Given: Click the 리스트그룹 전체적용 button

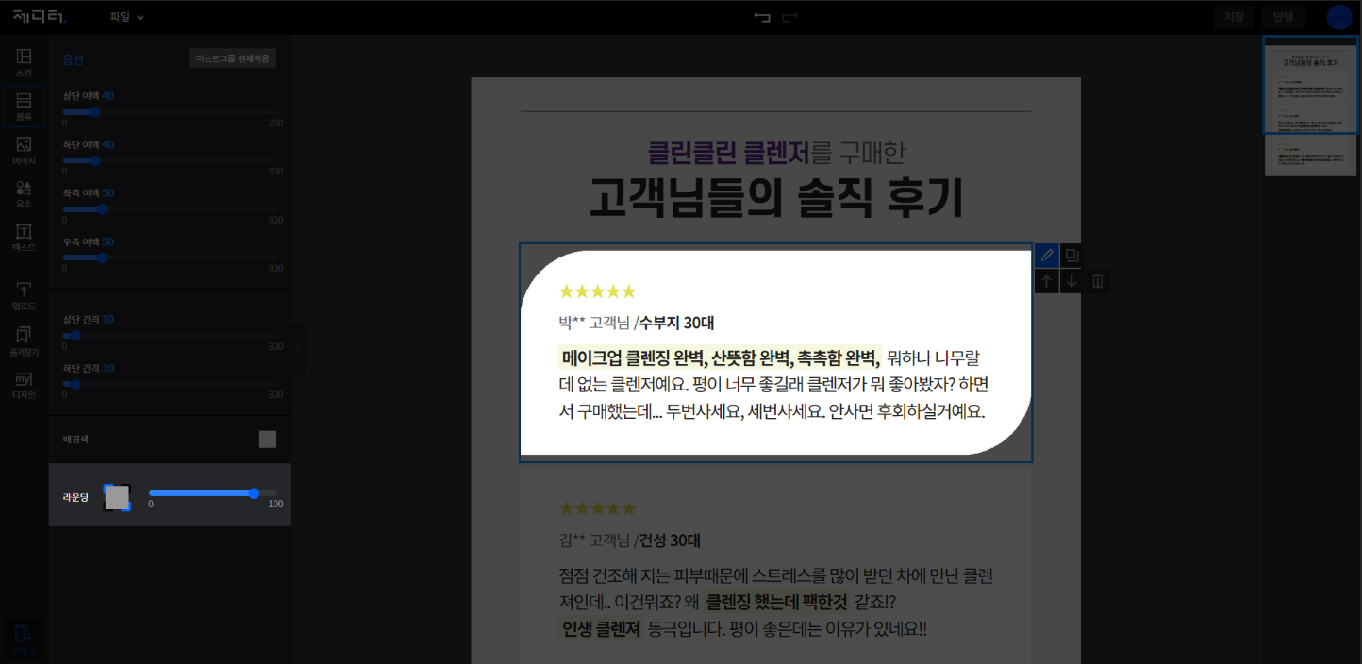Looking at the screenshot, I should (232, 58).
